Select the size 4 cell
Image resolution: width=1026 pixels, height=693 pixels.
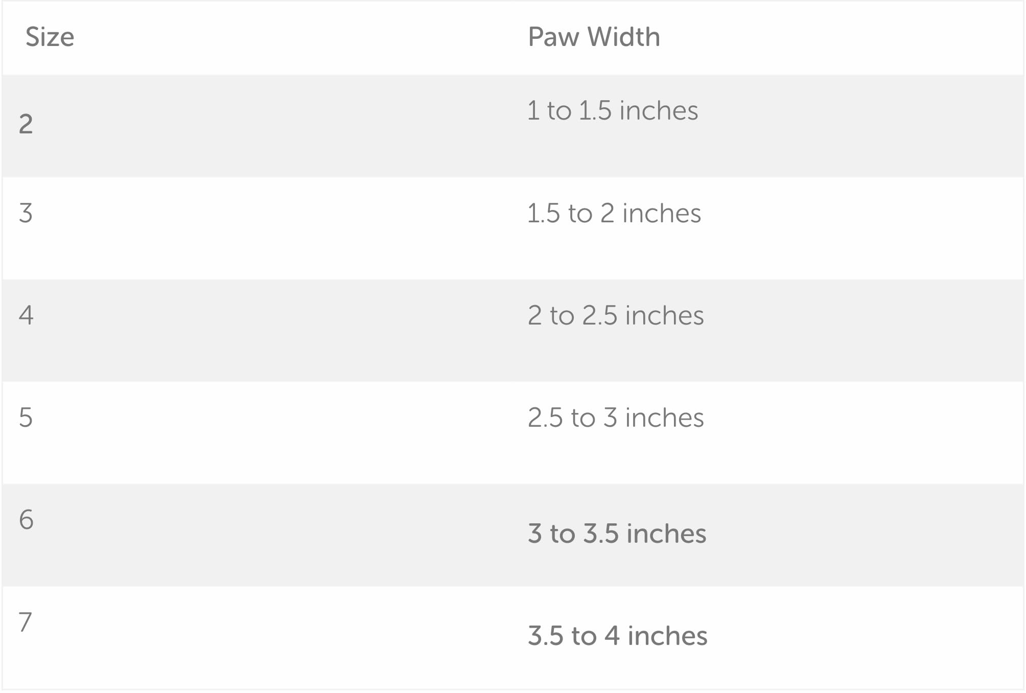[26, 315]
